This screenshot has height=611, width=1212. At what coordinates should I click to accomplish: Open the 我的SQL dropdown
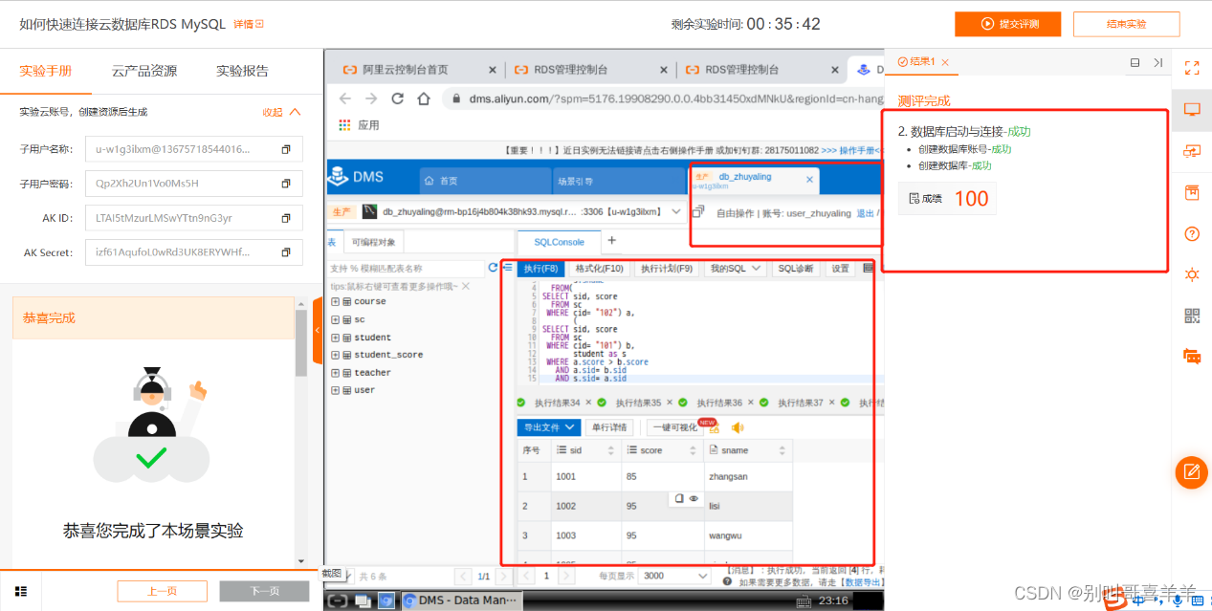(734, 269)
